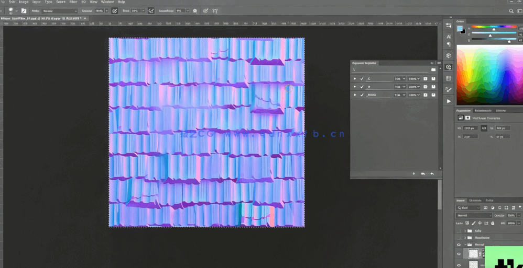Click the W width field in Properties panel

[x=470, y=128]
